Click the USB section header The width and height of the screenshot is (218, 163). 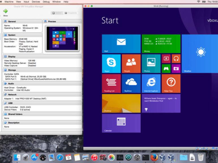coord(42,103)
